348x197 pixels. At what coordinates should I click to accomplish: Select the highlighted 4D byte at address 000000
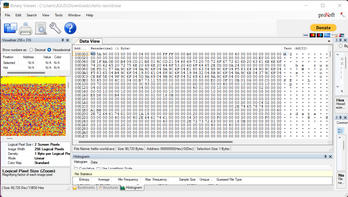click(x=93, y=54)
